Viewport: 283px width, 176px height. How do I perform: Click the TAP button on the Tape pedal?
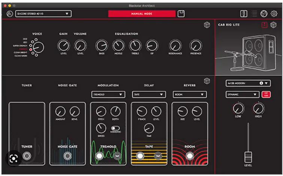(158, 156)
